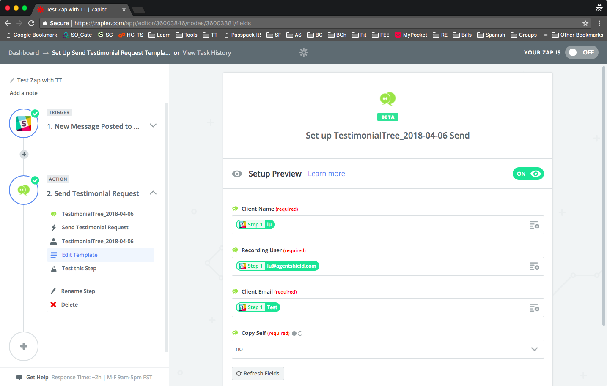607x386 pixels.
Task: Open the Dashboard link
Action: click(x=24, y=53)
